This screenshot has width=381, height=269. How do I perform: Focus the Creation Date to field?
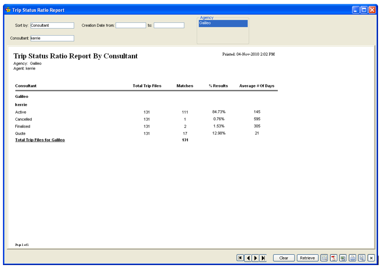[x=169, y=25]
